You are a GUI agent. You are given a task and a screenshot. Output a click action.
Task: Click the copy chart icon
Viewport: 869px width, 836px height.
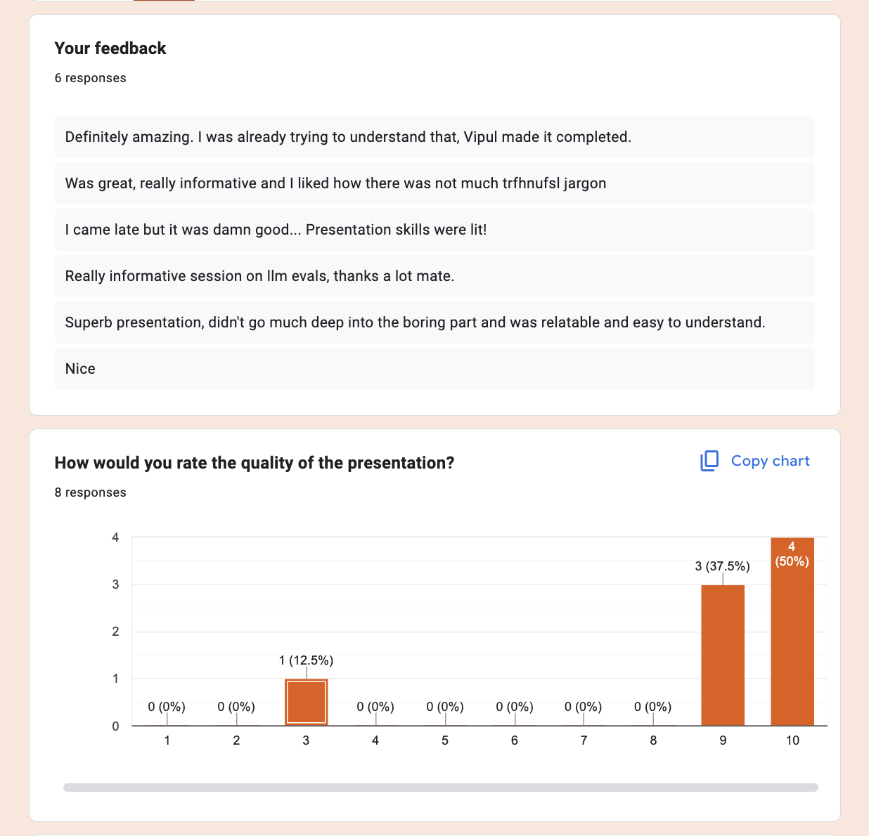click(709, 461)
